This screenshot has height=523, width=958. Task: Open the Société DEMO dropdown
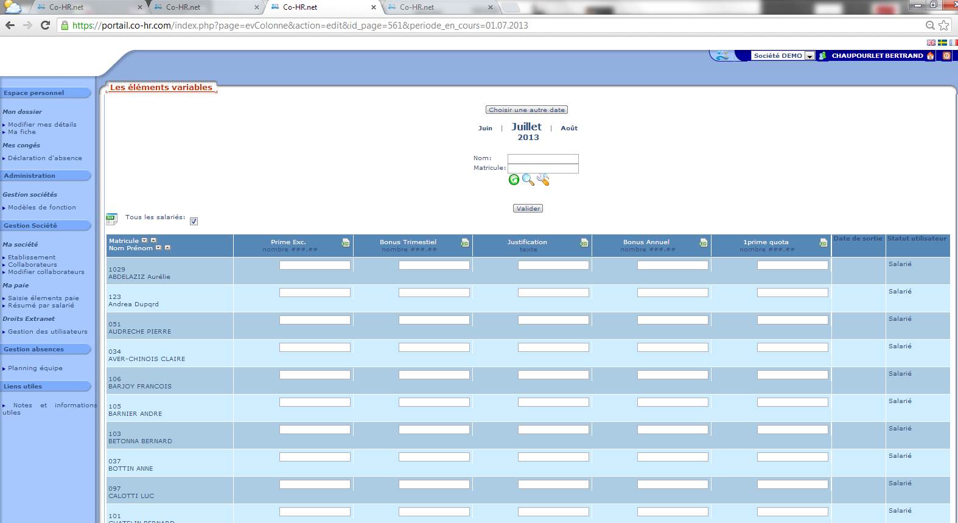tap(809, 56)
